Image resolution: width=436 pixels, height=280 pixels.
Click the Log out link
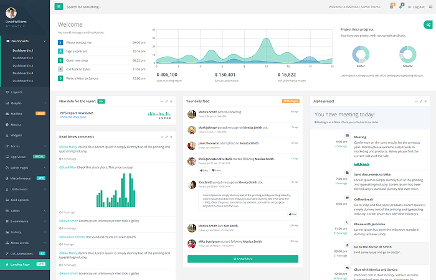click(417, 6)
